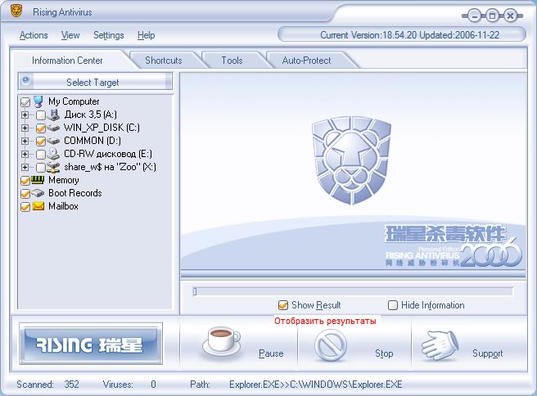Uncheck the WIN_XP_DISK (C:) checkbox
Image resolution: width=537 pixels, height=396 pixels.
[x=41, y=128]
